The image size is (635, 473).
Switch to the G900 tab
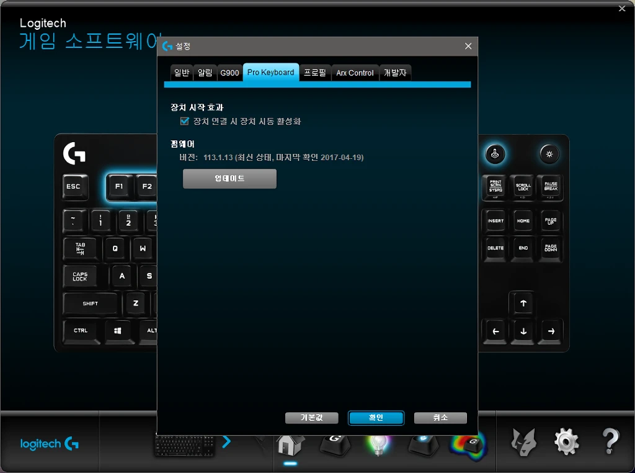tap(229, 73)
